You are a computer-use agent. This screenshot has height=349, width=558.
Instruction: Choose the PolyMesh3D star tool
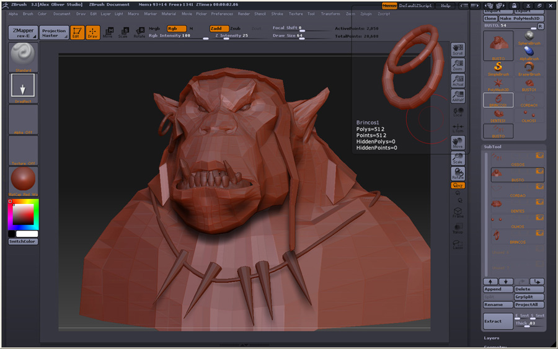[x=498, y=83]
